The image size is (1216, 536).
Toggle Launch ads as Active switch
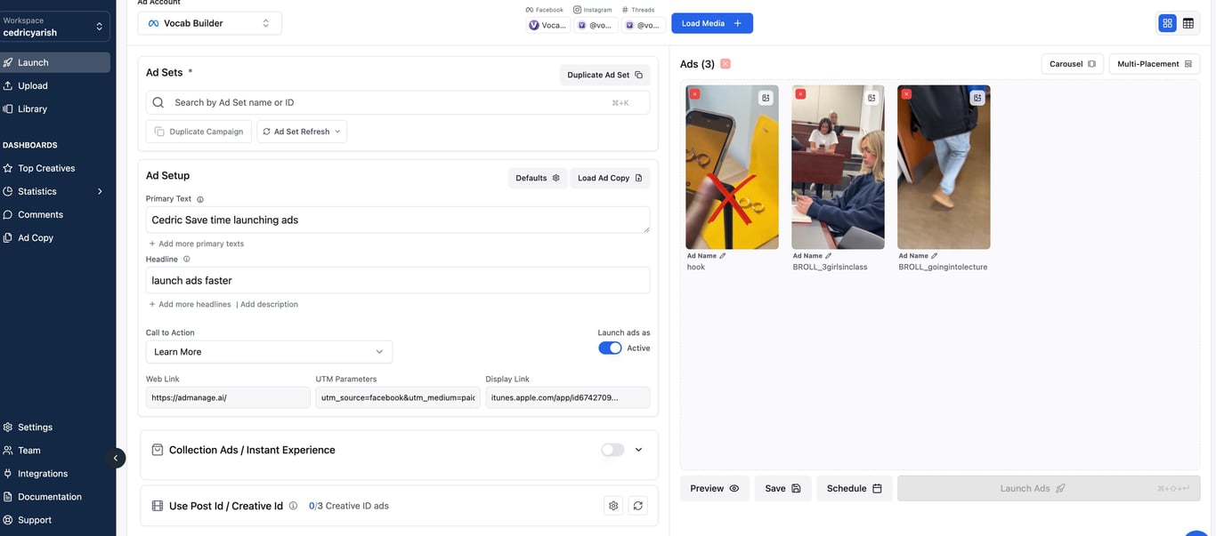click(x=610, y=348)
